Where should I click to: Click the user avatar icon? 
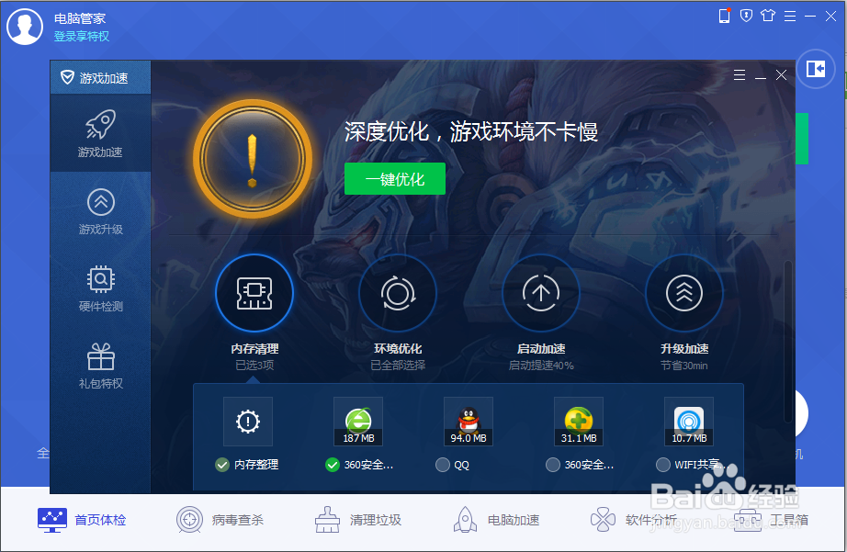24,27
